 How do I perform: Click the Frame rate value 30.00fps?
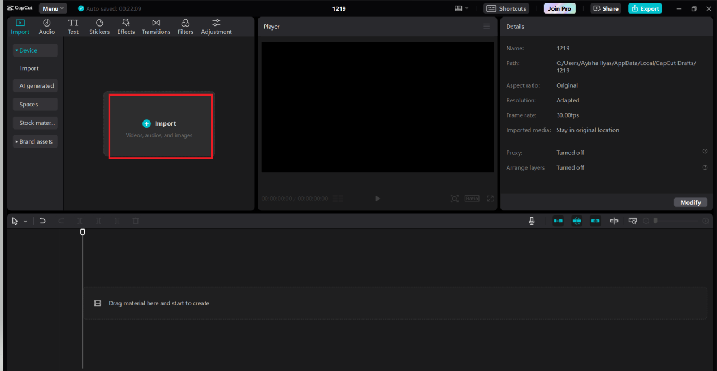568,115
